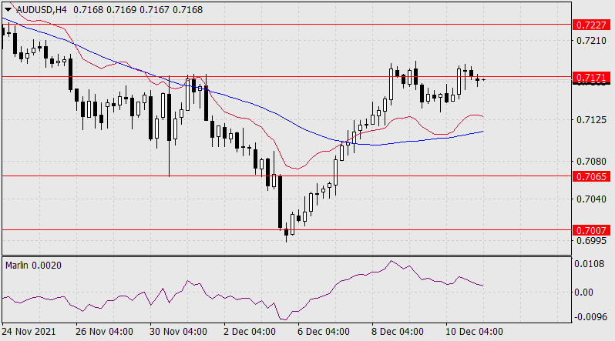
Task: Click the 6 Dec 04:00 time label
Action: [323, 332]
